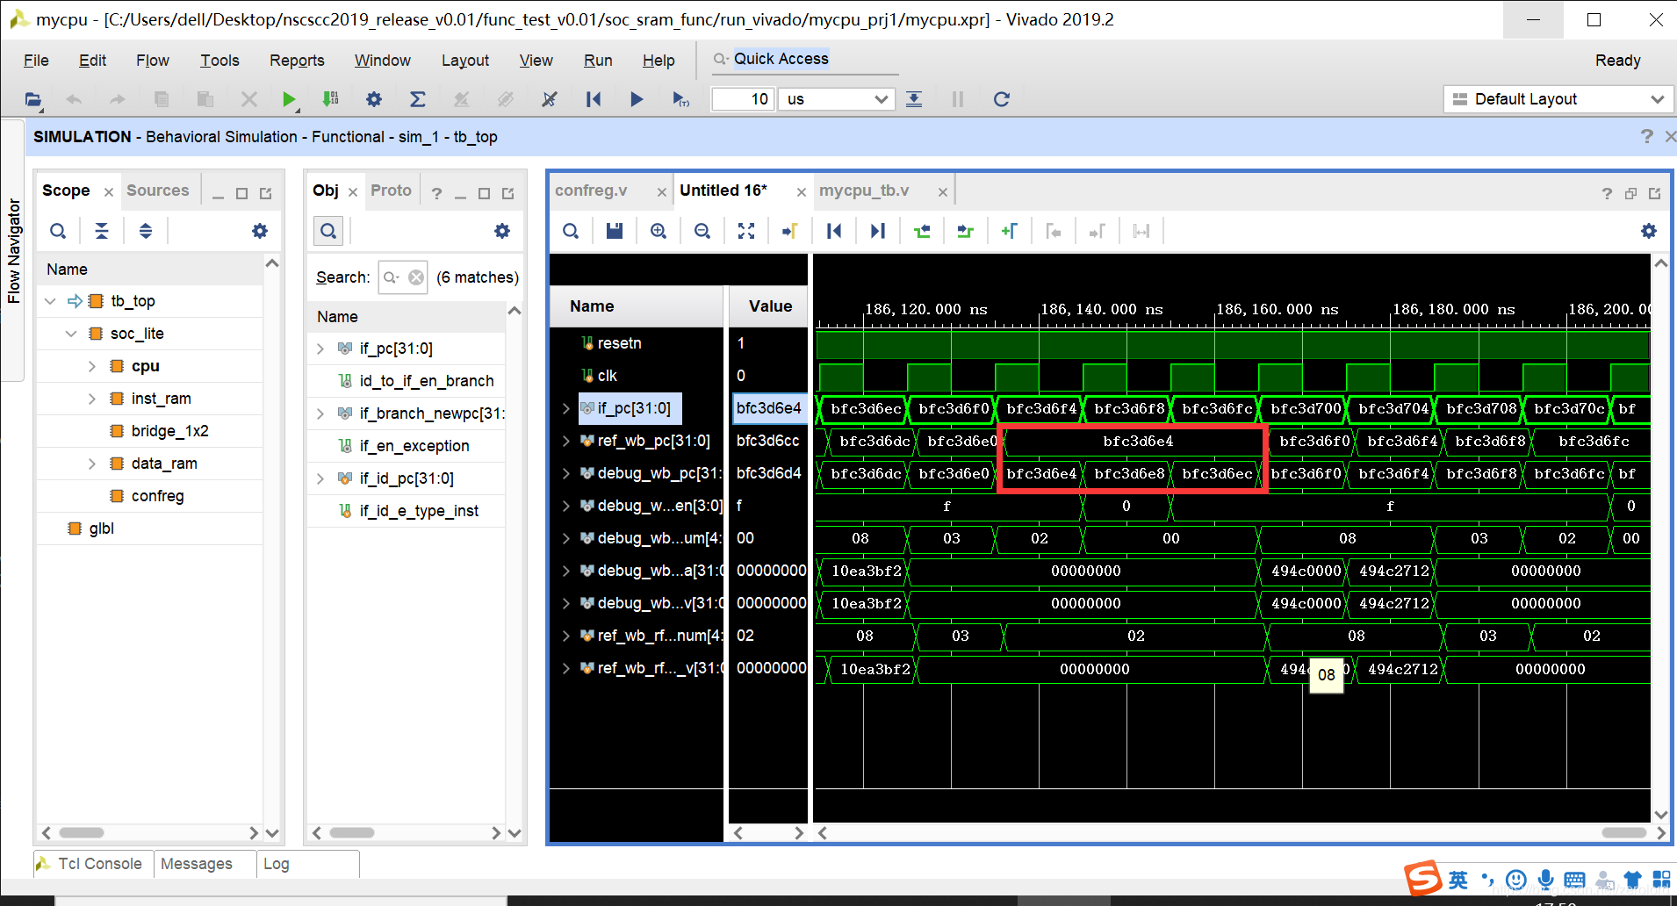Click the simulation time value field

(743, 99)
